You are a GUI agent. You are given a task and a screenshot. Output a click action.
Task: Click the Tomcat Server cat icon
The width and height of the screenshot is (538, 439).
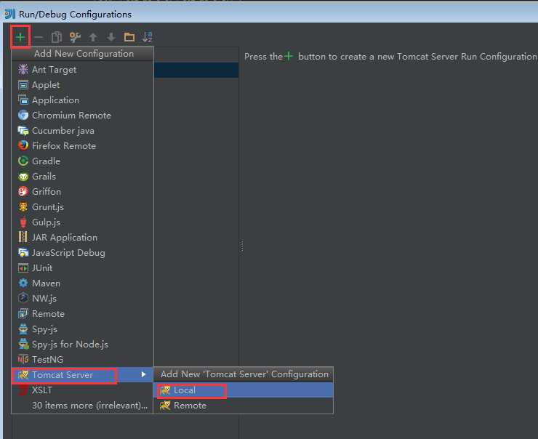click(x=23, y=374)
